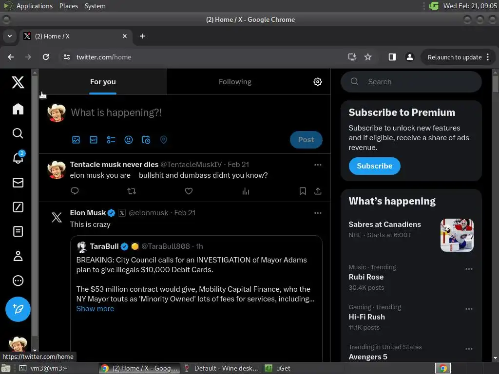The image size is (499, 374).
Task: Open Chrome three-dot menu
Action: click(x=488, y=57)
